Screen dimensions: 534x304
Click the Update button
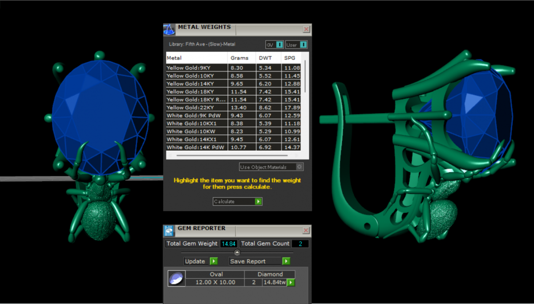click(x=195, y=261)
